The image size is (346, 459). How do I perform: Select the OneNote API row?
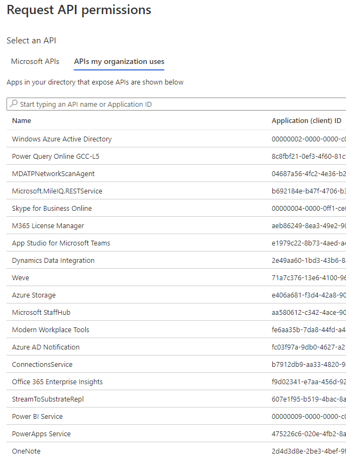tap(176, 451)
